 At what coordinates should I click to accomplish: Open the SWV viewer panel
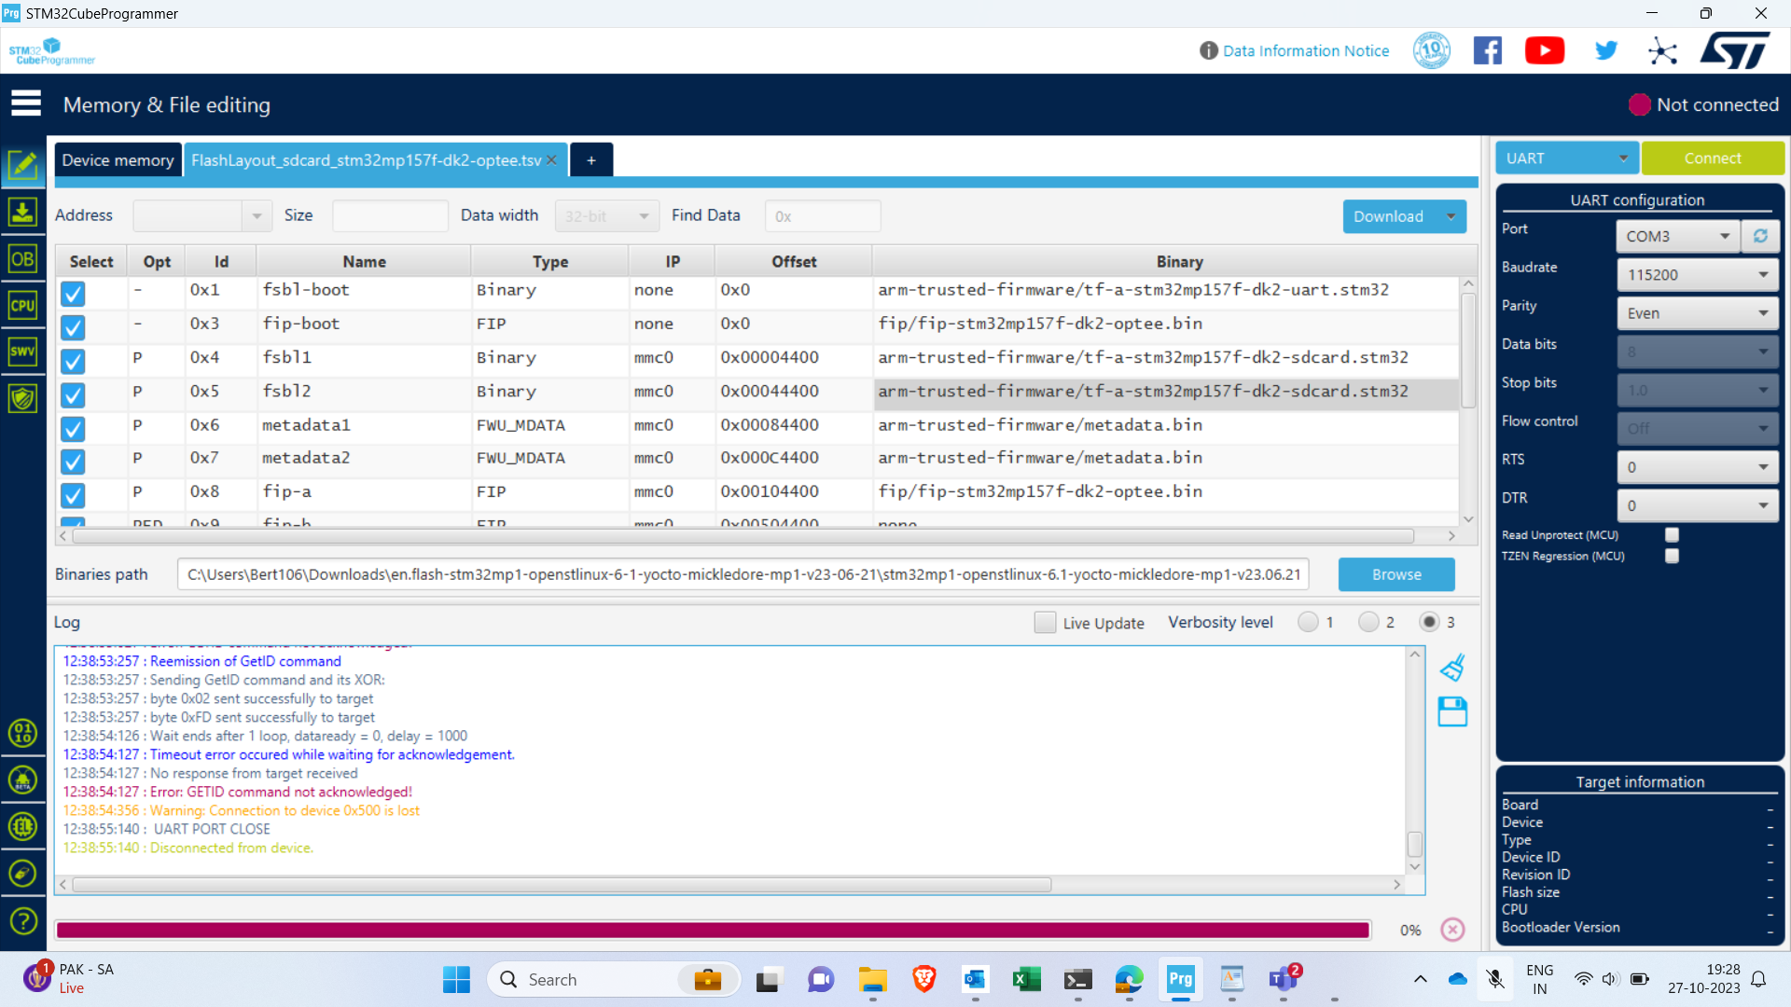coord(23,352)
